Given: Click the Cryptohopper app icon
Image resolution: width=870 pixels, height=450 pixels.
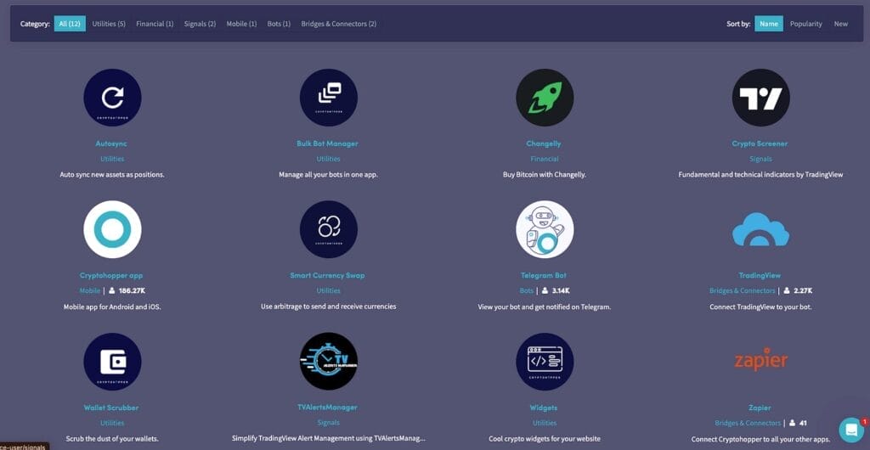Looking at the screenshot, I should point(112,229).
